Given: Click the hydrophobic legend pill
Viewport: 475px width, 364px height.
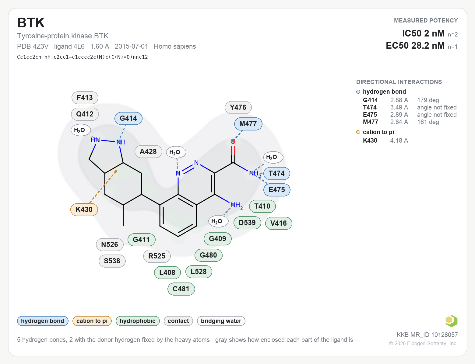Looking at the screenshot, I should click(138, 321).
